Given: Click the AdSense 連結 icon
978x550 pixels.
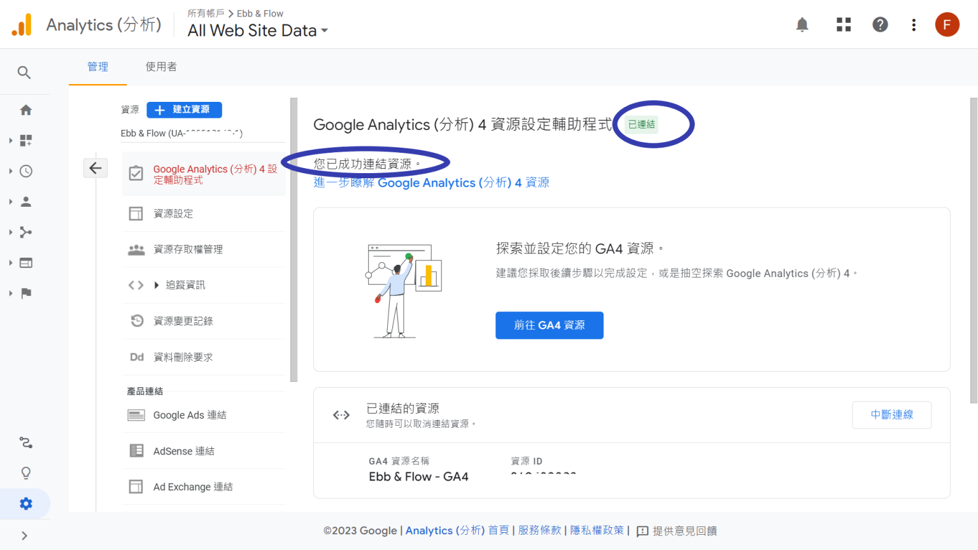Looking at the screenshot, I should [x=136, y=451].
